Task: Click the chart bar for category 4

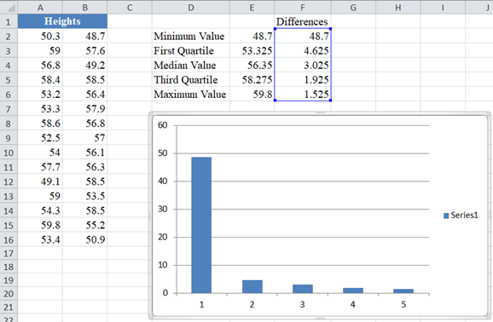Action: 353,290
